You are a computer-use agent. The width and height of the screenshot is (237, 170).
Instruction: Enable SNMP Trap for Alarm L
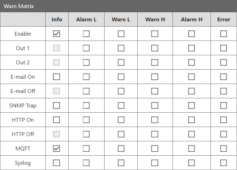coord(86,106)
